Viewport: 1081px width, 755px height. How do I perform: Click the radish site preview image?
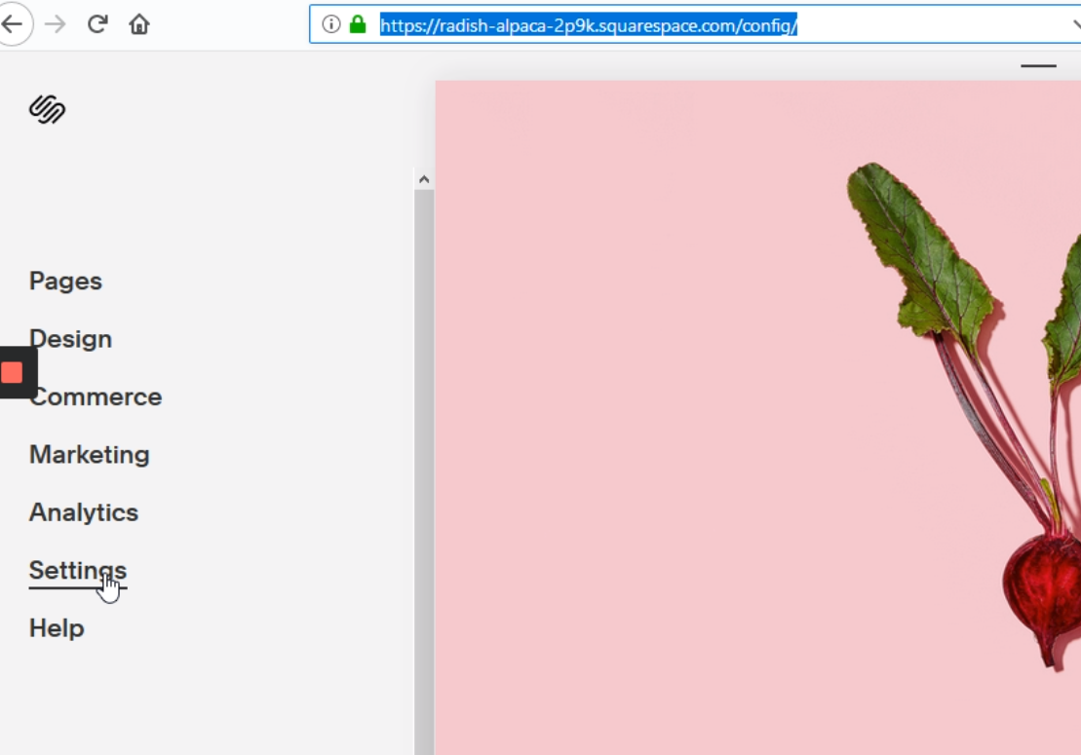point(757,418)
